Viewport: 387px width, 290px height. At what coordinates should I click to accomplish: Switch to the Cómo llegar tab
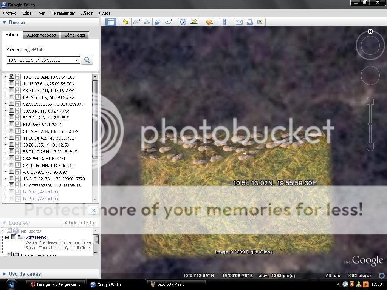(x=75, y=35)
